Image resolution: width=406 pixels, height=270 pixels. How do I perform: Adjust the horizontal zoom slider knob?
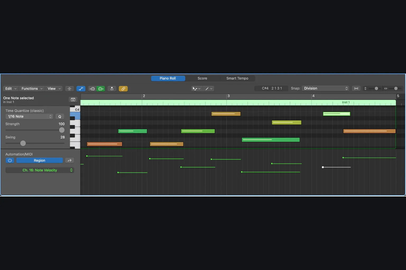coord(396,88)
